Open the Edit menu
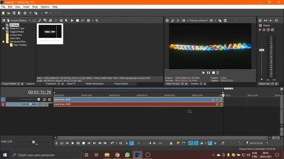Image resolution: width=284 pixels, height=159 pixels. point(10,7)
